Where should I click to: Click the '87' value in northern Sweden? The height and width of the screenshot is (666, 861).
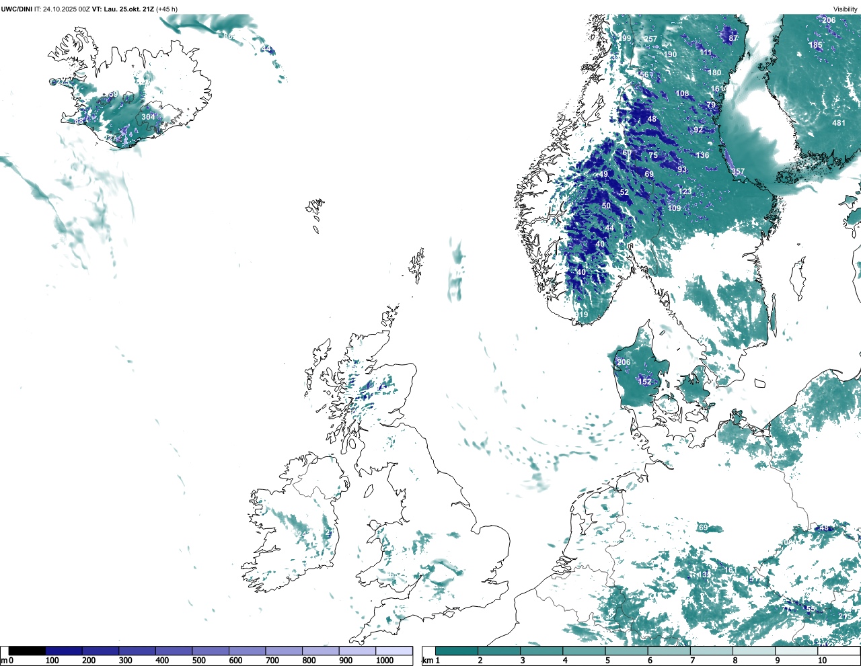tap(733, 38)
